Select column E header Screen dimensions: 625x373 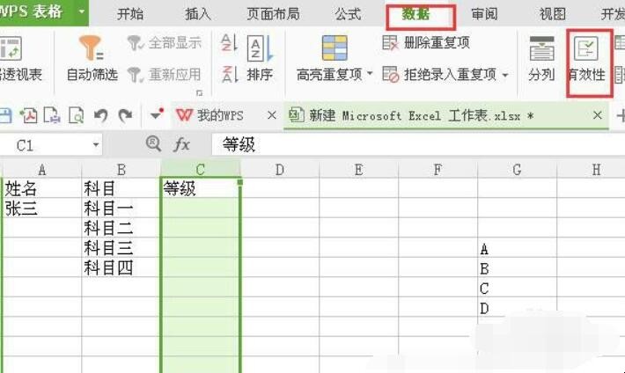point(358,170)
